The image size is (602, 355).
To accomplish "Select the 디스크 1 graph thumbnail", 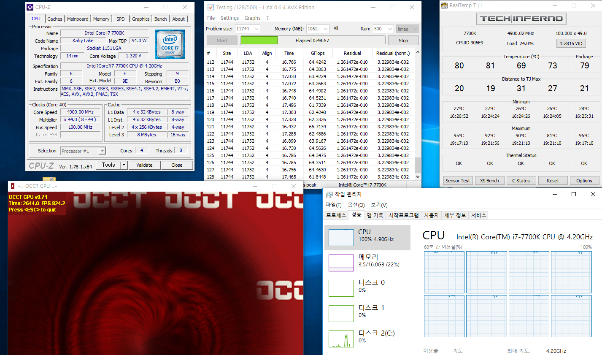I will 341,313.
